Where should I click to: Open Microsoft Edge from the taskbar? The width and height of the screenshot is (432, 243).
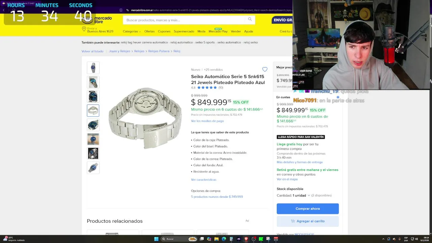pos(224,239)
